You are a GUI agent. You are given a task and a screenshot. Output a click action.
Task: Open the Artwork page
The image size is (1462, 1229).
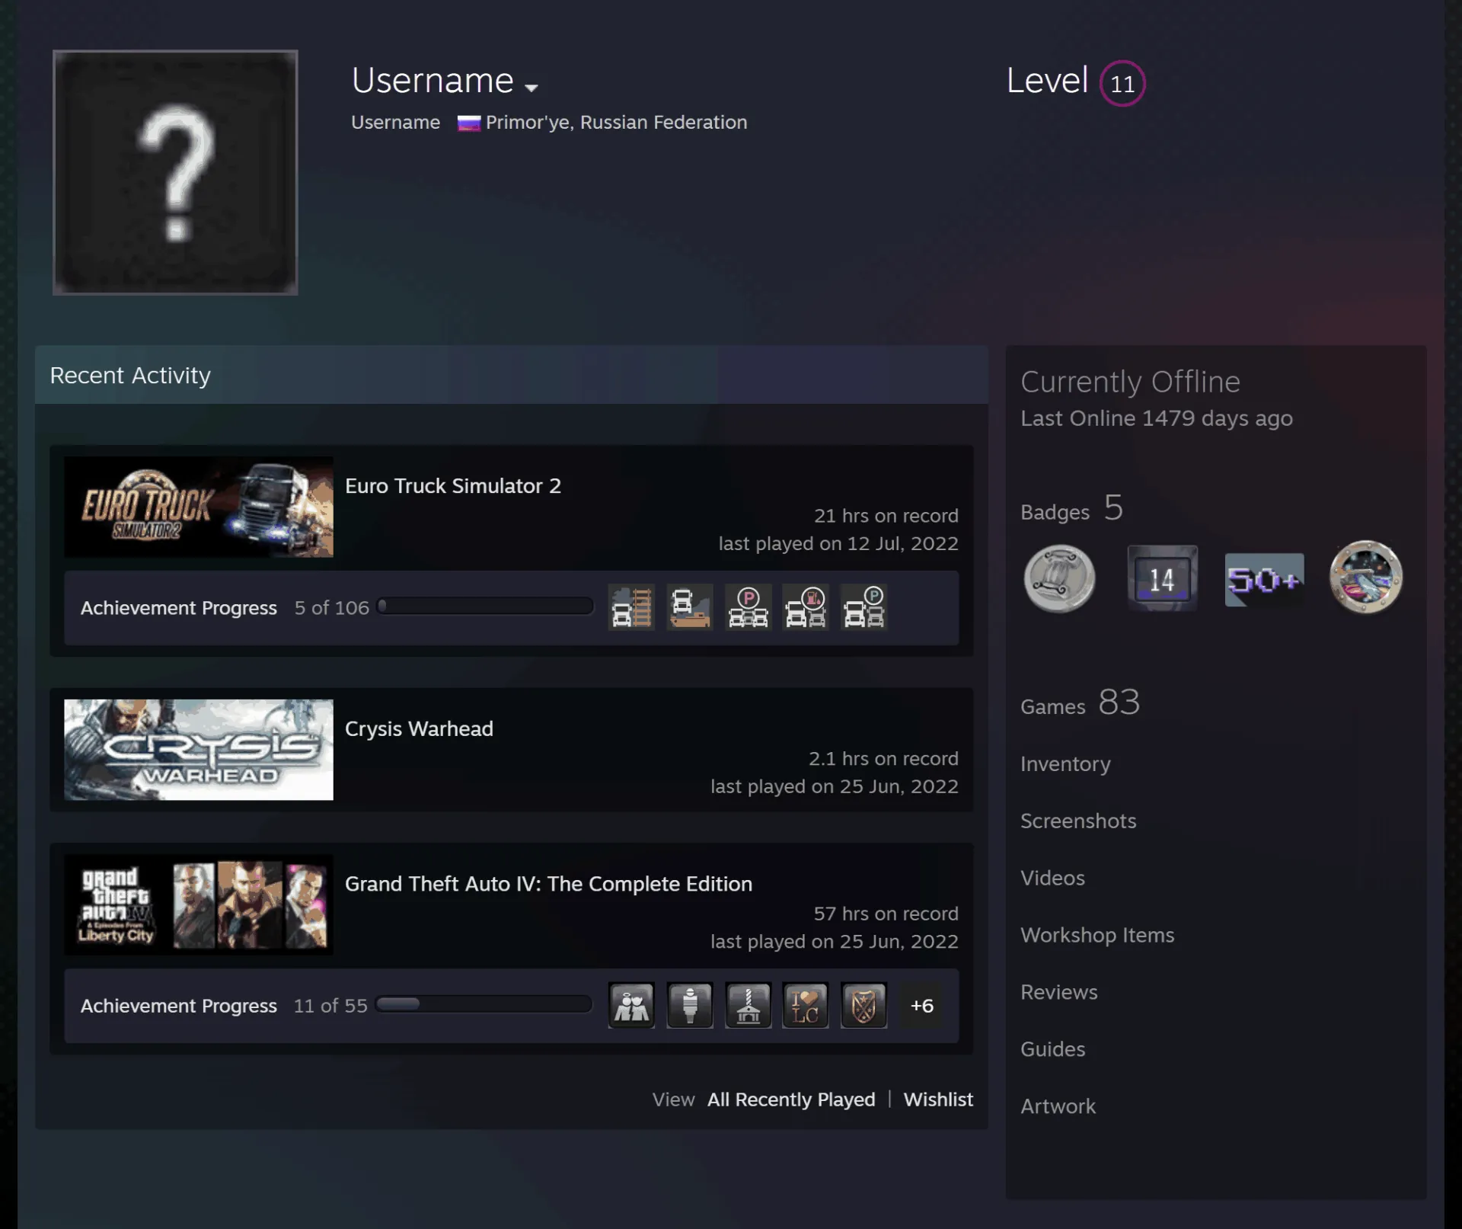point(1058,1107)
